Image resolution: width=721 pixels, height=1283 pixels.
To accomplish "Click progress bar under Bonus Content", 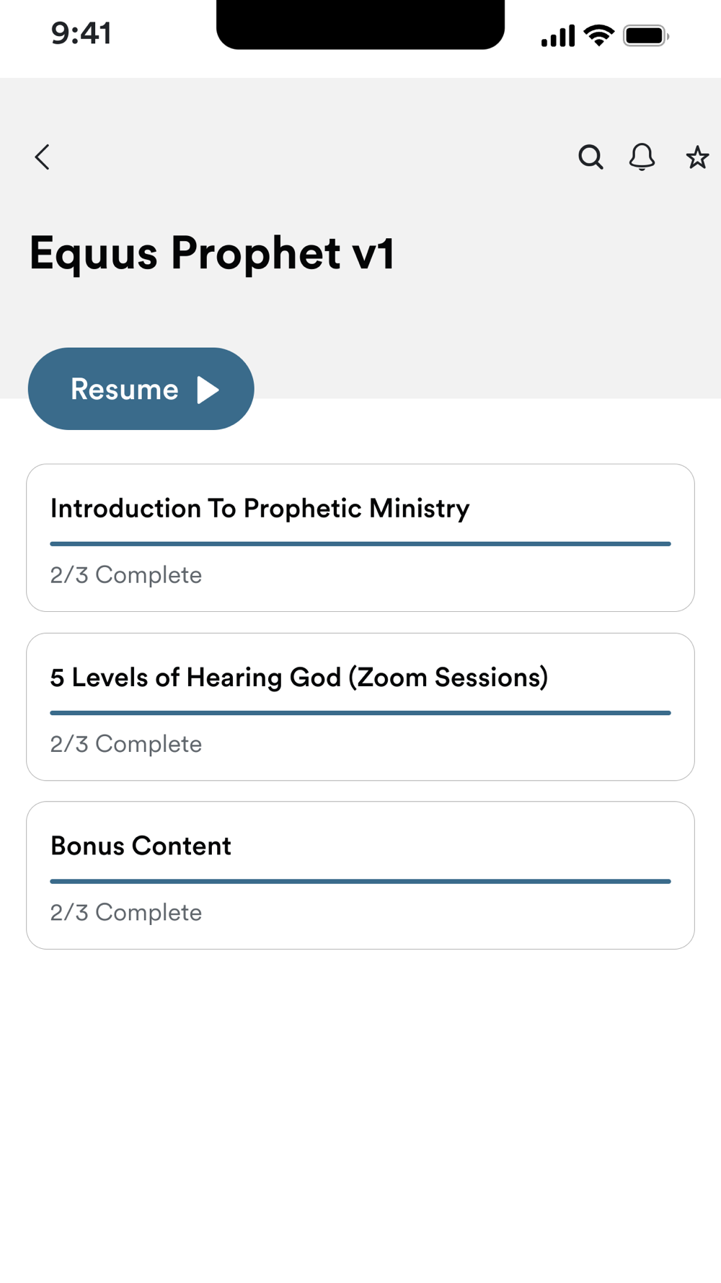I will point(360,881).
